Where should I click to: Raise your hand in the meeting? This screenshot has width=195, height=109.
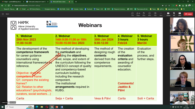click(x=144, y=14)
